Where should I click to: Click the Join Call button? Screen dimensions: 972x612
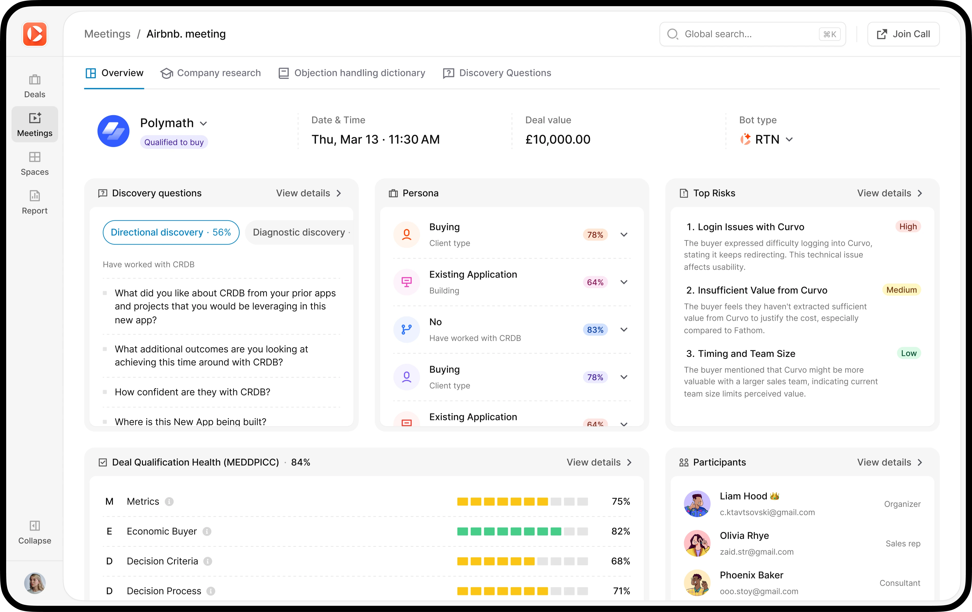coord(903,34)
